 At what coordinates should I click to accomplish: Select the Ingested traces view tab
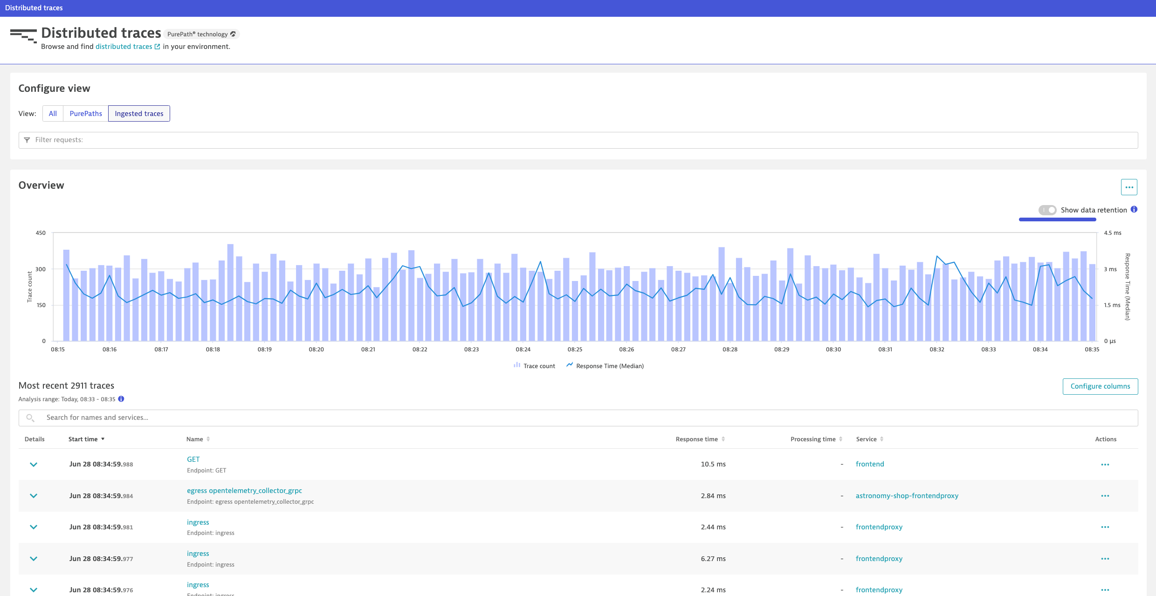[x=139, y=114]
